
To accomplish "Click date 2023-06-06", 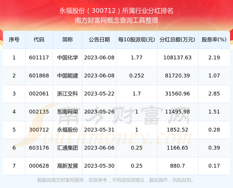I will click(99, 148).
